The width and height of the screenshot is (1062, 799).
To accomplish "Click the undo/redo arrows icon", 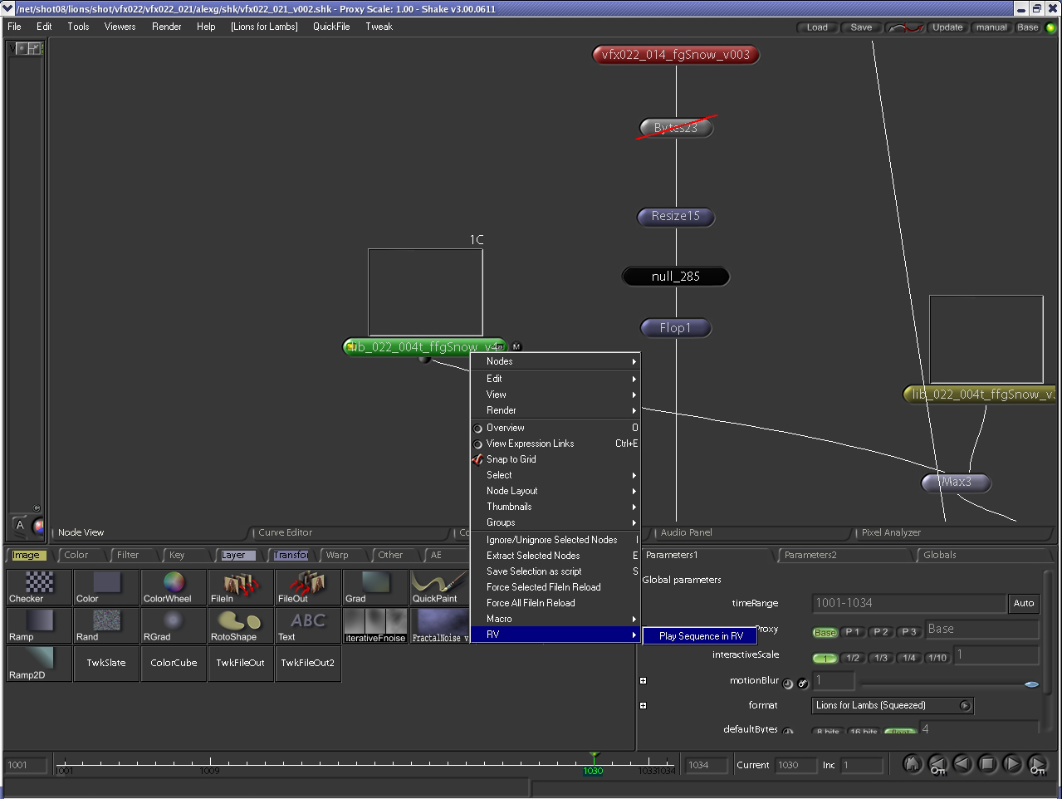I will pyautogui.click(x=905, y=27).
